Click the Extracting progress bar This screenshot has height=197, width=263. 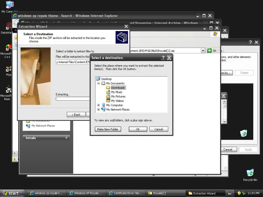[x=73, y=99]
